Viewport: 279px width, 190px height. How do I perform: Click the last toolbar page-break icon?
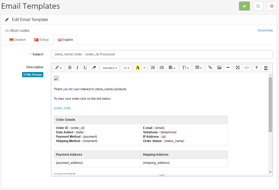[x=266, y=68]
